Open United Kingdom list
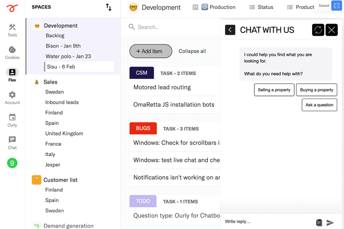This screenshot has width=344, height=229. tap(64, 133)
